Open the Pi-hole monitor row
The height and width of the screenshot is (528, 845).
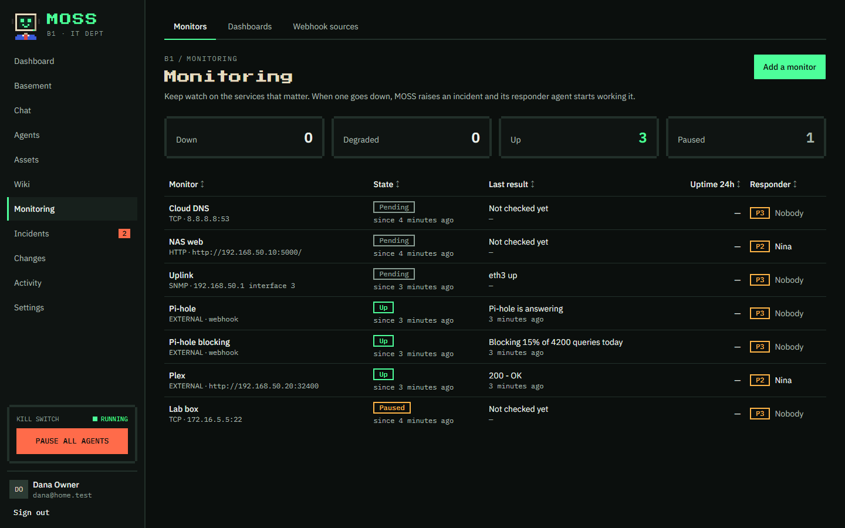(x=495, y=313)
